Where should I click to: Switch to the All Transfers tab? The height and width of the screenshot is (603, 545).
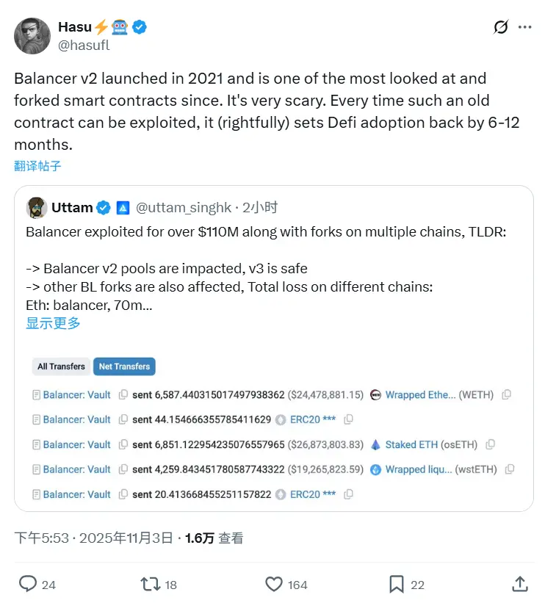pyautogui.click(x=61, y=367)
